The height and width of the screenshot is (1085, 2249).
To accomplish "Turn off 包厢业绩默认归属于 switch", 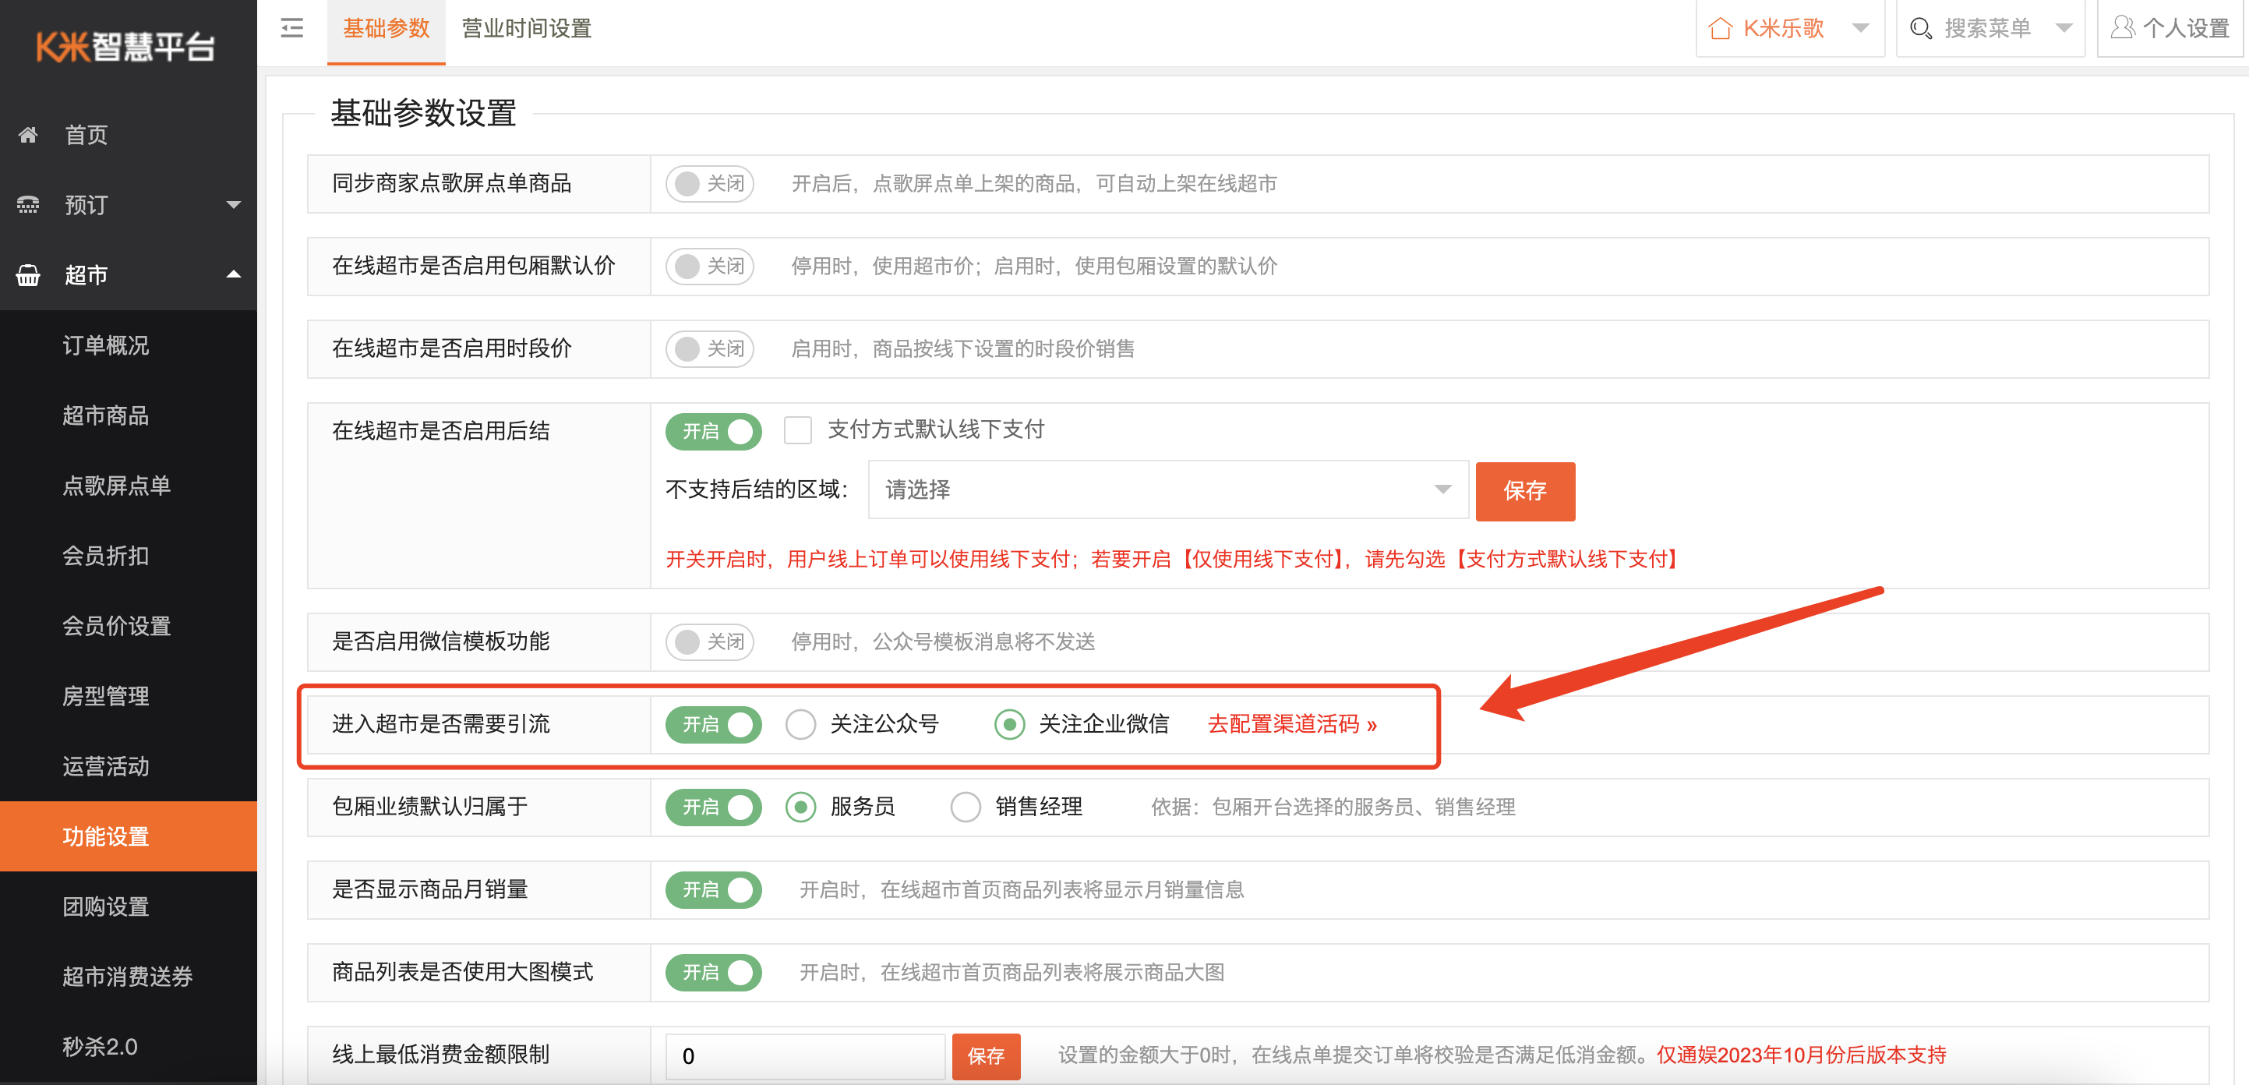I will (x=713, y=808).
